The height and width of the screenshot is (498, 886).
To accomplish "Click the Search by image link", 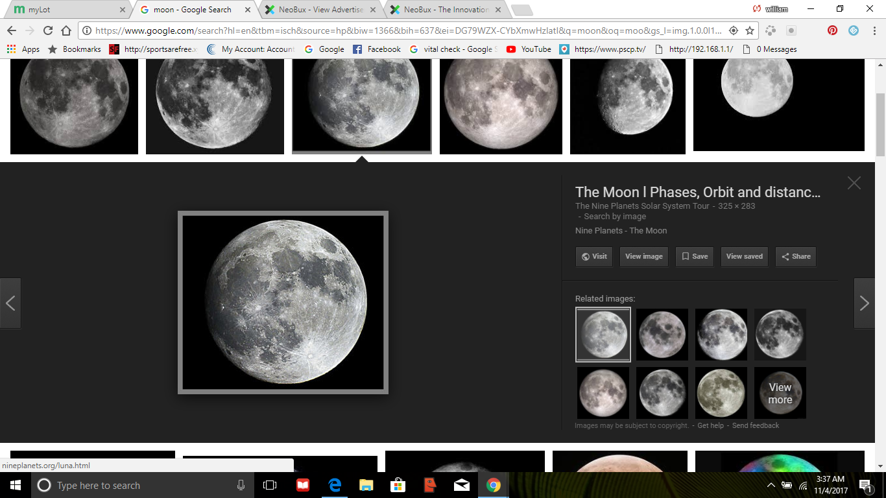I will [615, 217].
